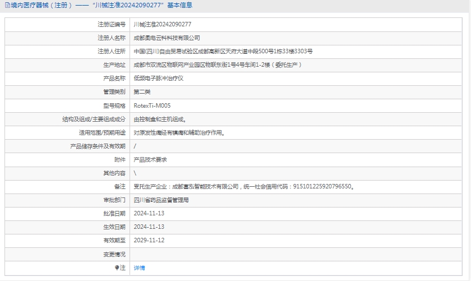The image size is (471, 281).
Task: Open the 详情 link in the last row
Action: pyautogui.click(x=139, y=268)
